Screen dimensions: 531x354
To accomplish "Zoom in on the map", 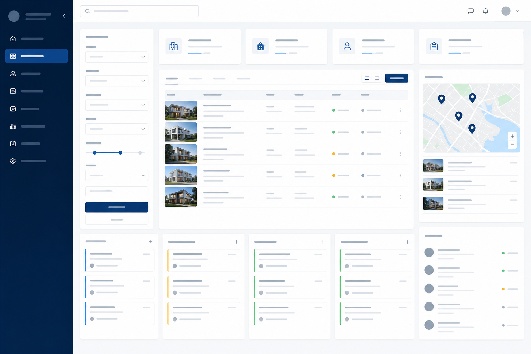I will 512,136.
